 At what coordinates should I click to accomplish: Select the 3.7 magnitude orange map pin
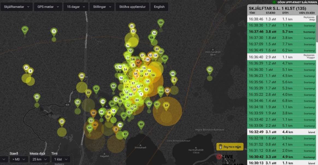click(167, 91)
